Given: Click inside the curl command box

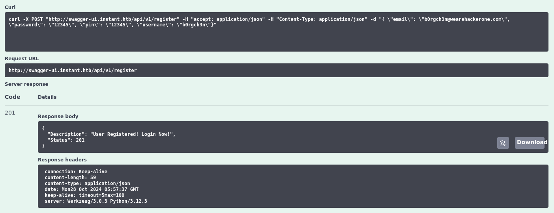Looking at the screenshot, I should 277,32.
